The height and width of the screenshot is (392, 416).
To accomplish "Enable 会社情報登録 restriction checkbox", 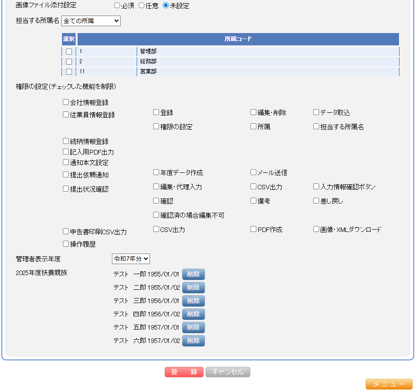I will 66,102.
